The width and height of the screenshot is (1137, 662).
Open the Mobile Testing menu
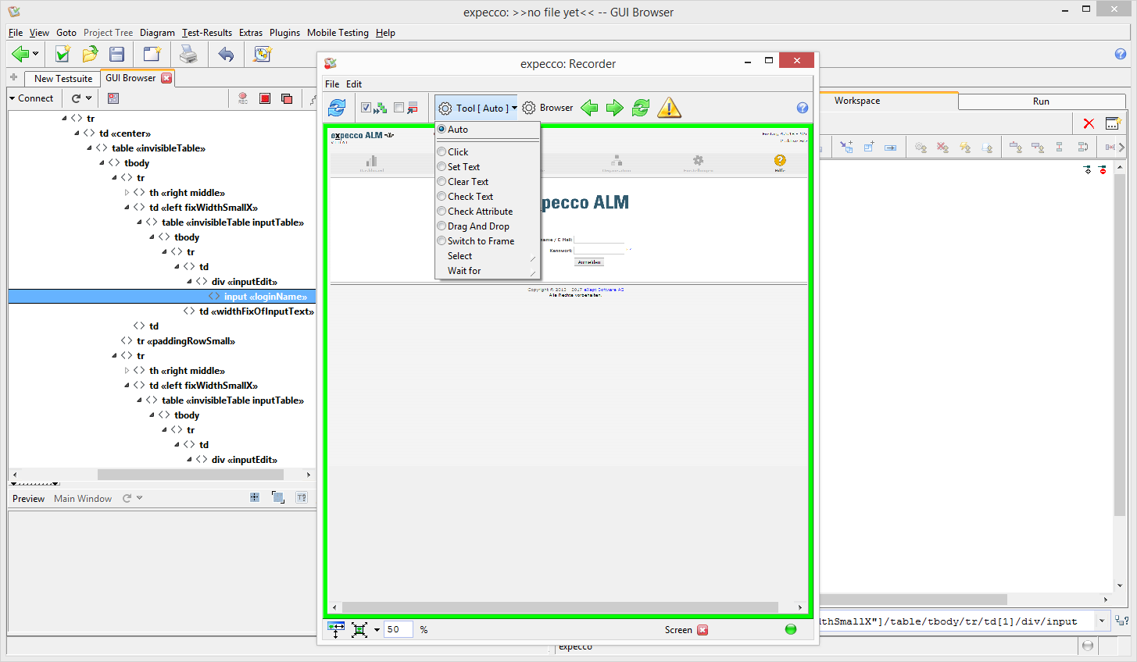click(337, 33)
